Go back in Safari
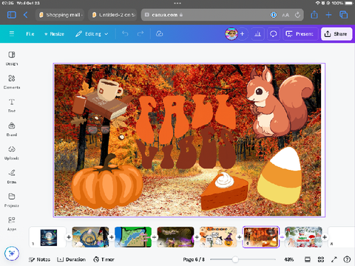This screenshot has width=355, height=266. click(x=25, y=15)
